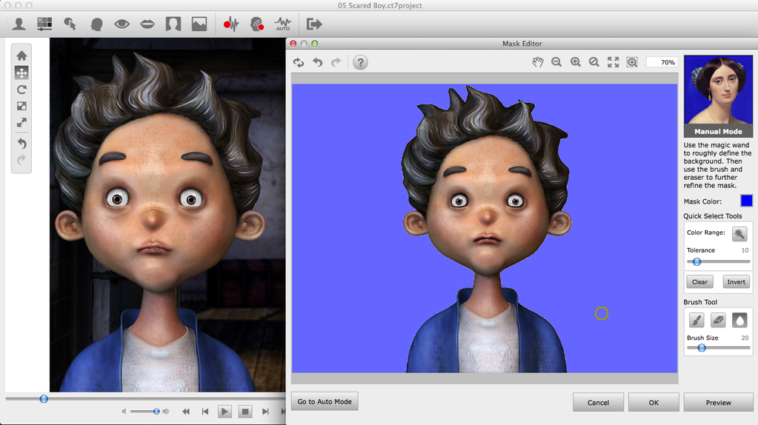The image size is (758, 425).
Task: Open the grid-style icon next to the actor icon
Action: point(44,24)
